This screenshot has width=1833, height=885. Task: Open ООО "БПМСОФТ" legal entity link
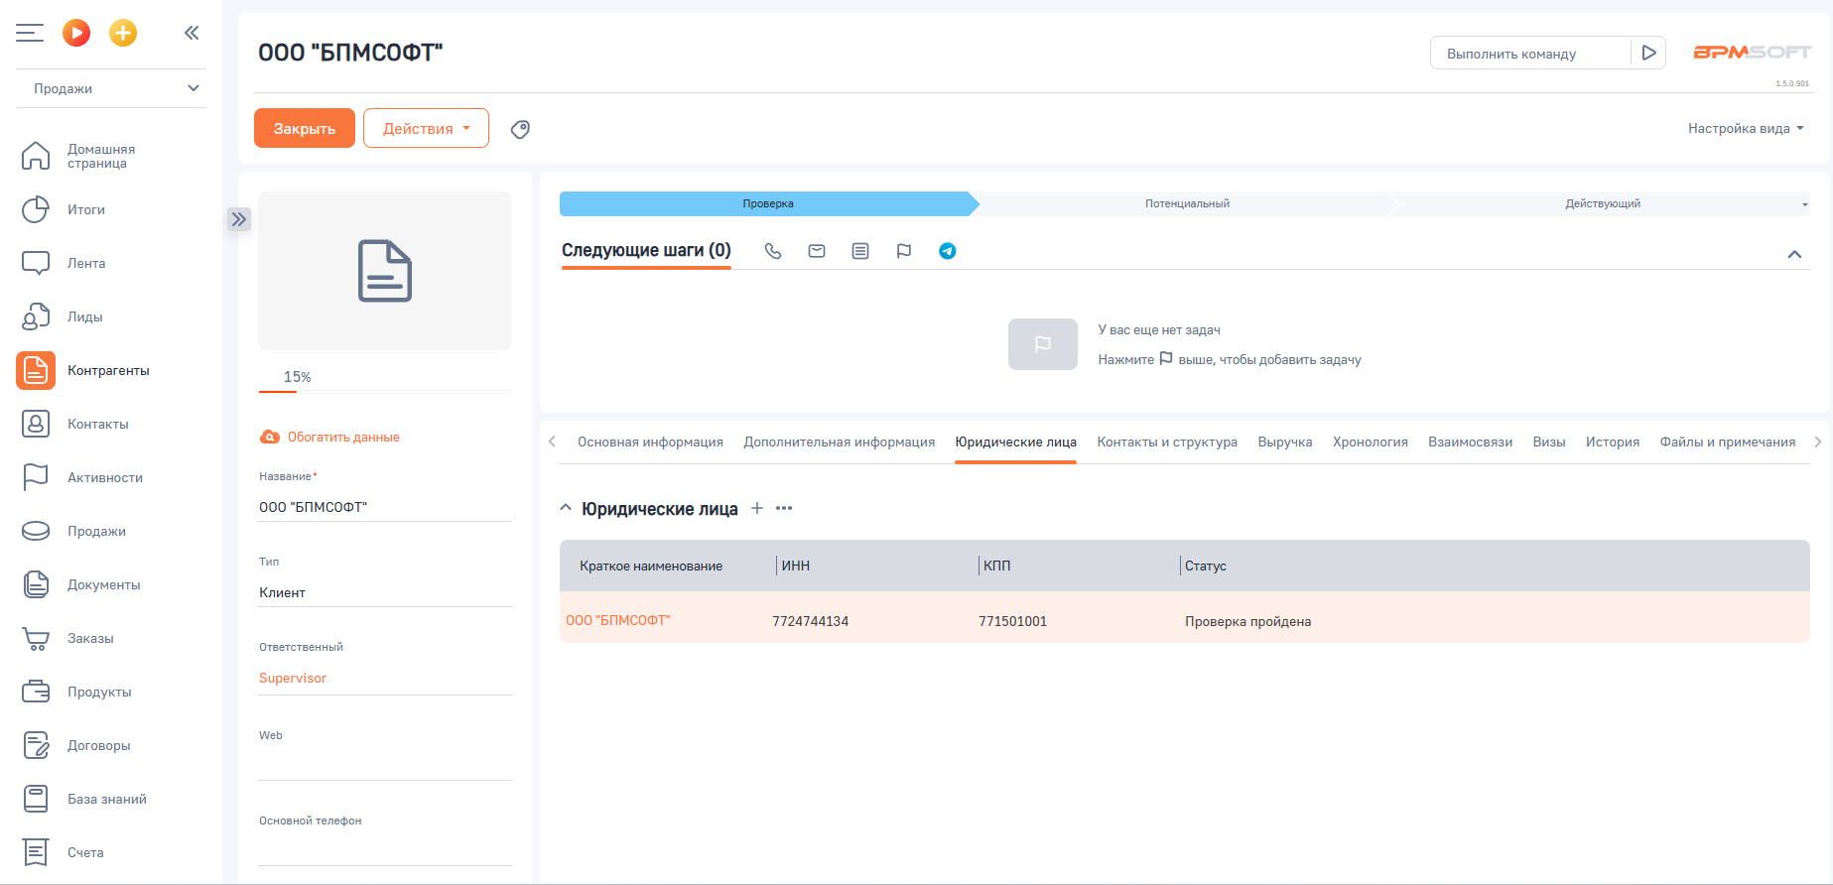point(618,620)
